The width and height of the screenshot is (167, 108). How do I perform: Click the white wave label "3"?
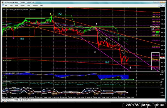pos(95,52)
